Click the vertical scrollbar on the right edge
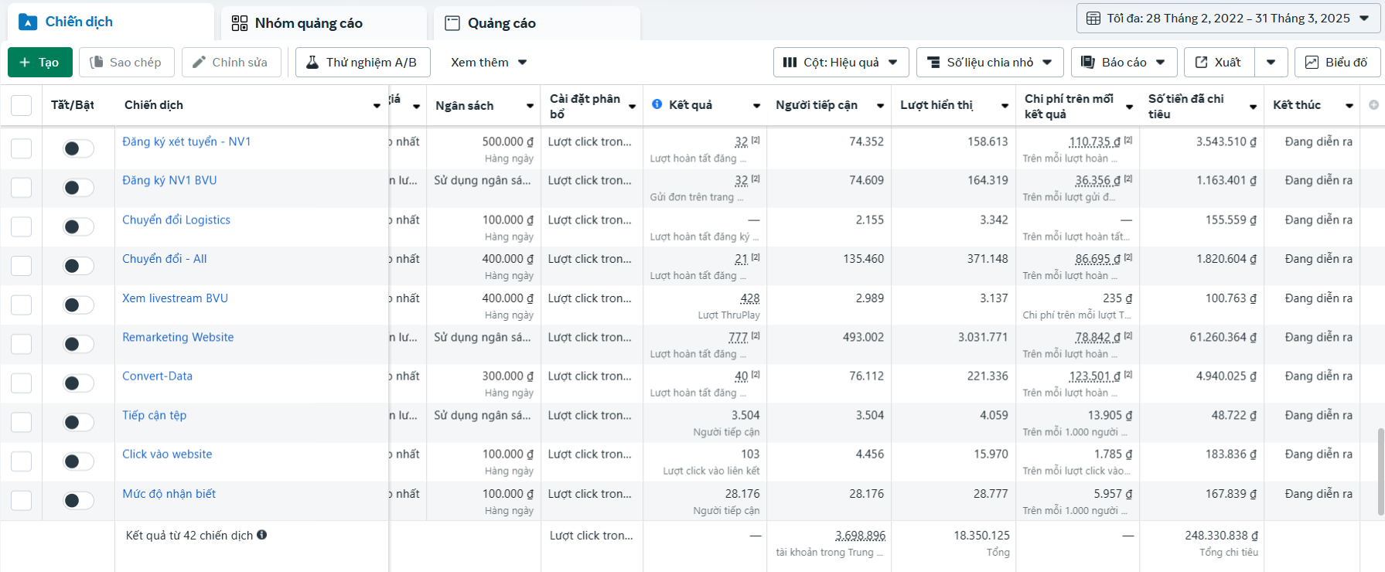This screenshot has height=572, width=1385. click(x=1380, y=472)
